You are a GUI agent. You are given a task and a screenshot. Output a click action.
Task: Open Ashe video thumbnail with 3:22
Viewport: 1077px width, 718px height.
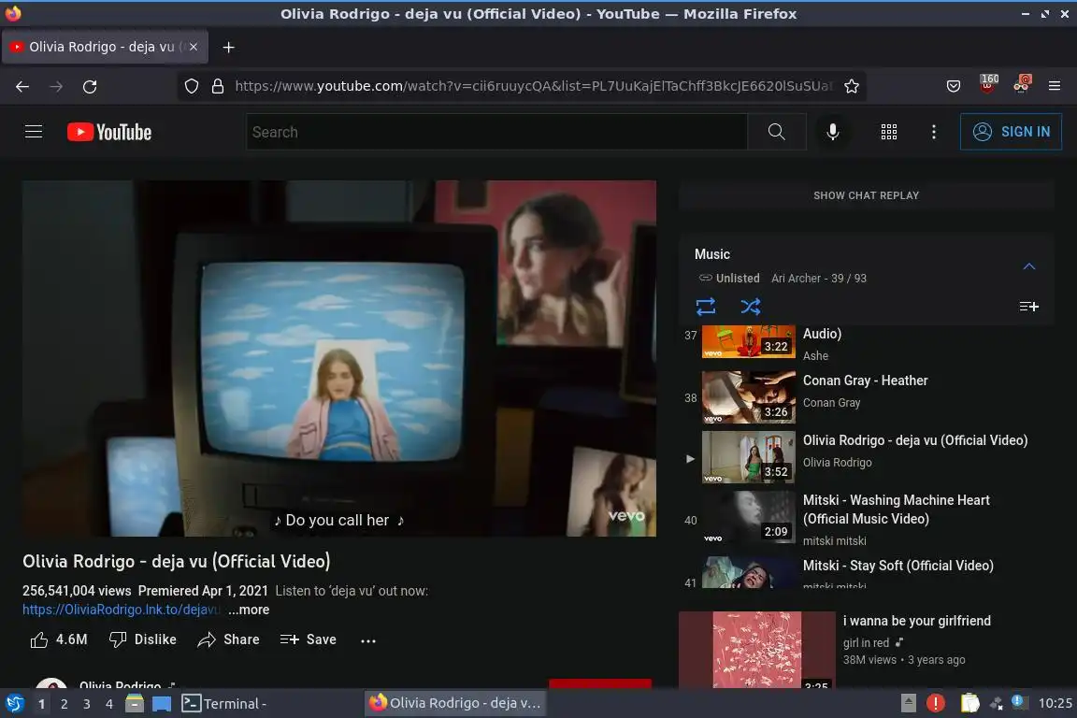tap(749, 341)
